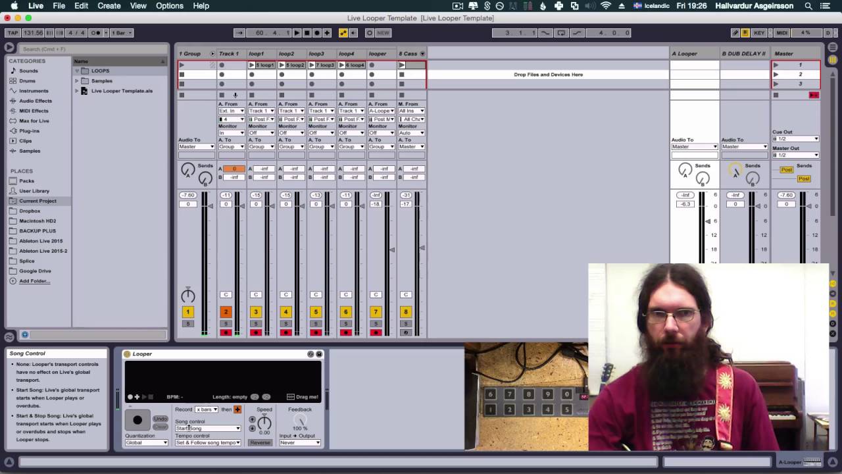Solo track 2 with S button
The width and height of the screenshot is (842, 474).
click(x=226, y=323)
